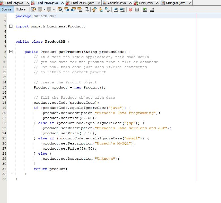Image resolution: width=221 pixels, height=203 pixels.
Task: Click the '// fill the Product object with data' comment
Action: pos(74,98)
